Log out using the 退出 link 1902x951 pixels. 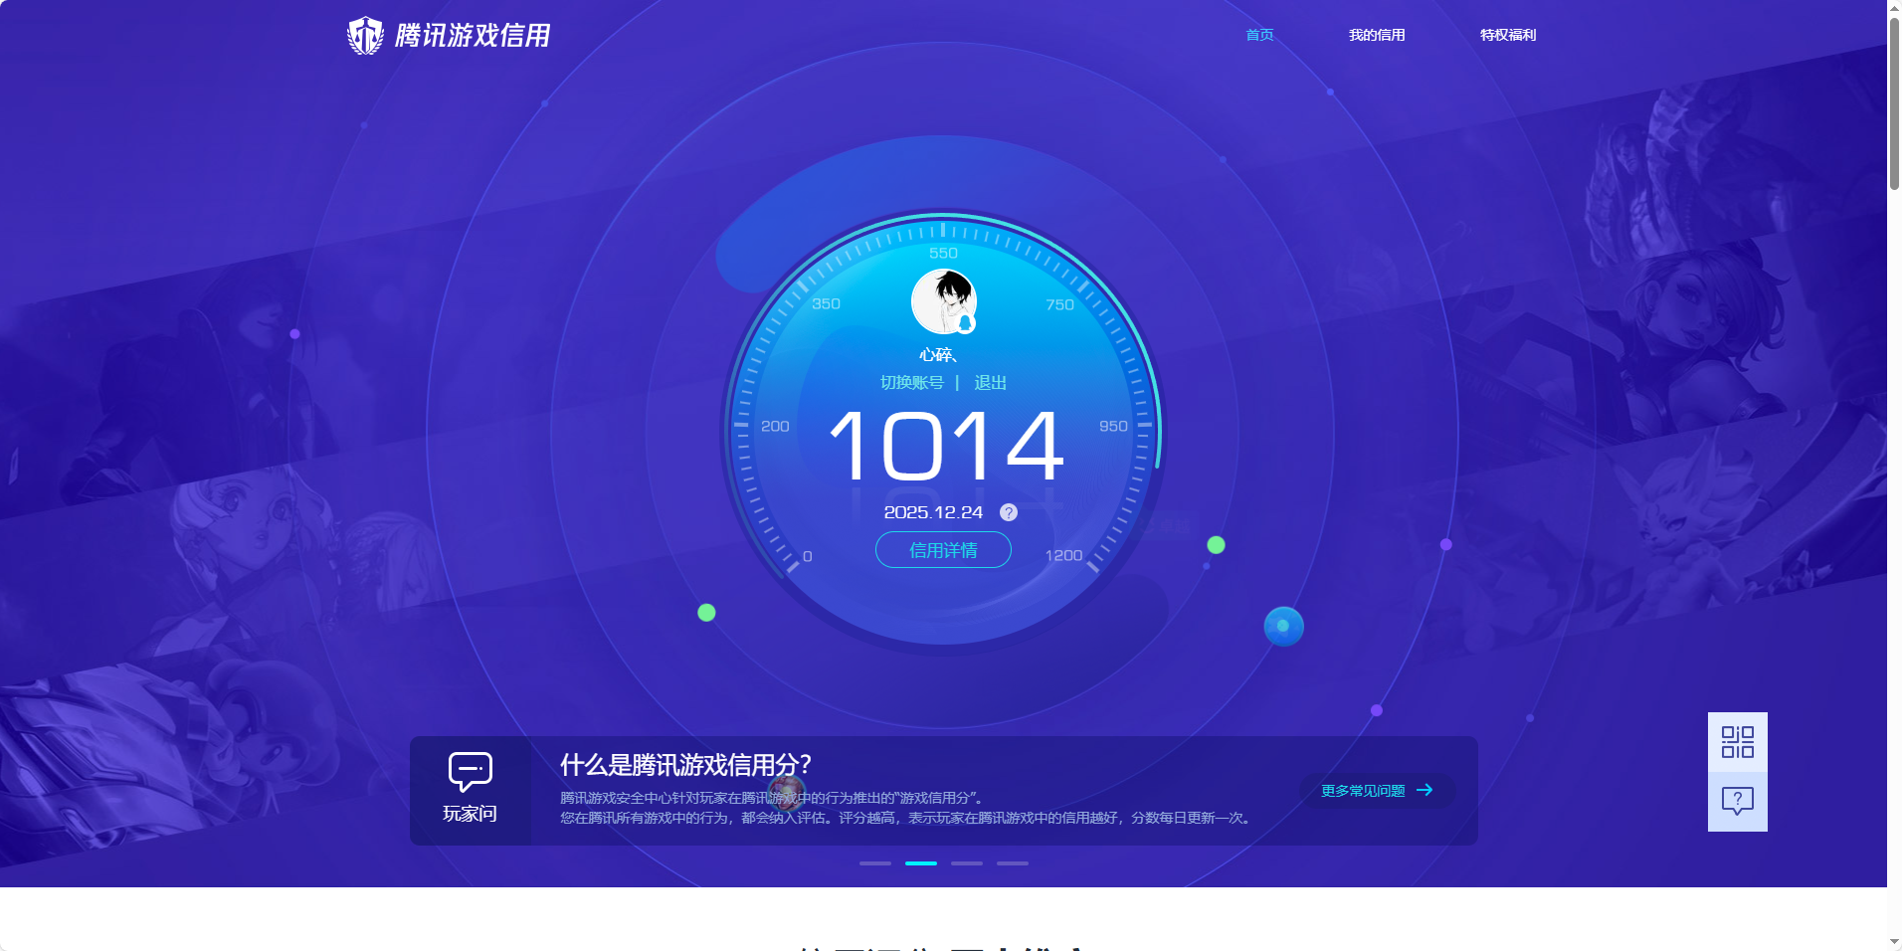(990, 383)
